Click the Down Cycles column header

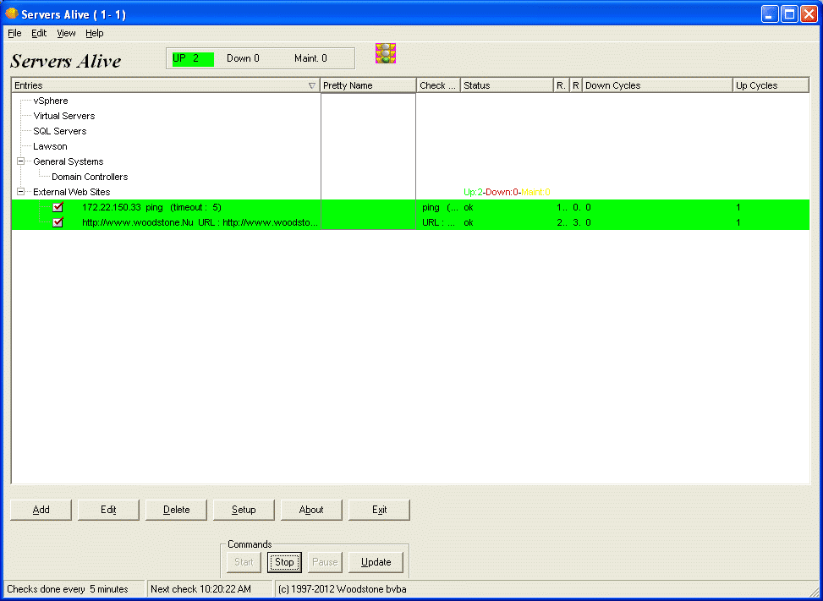(658, 85)
